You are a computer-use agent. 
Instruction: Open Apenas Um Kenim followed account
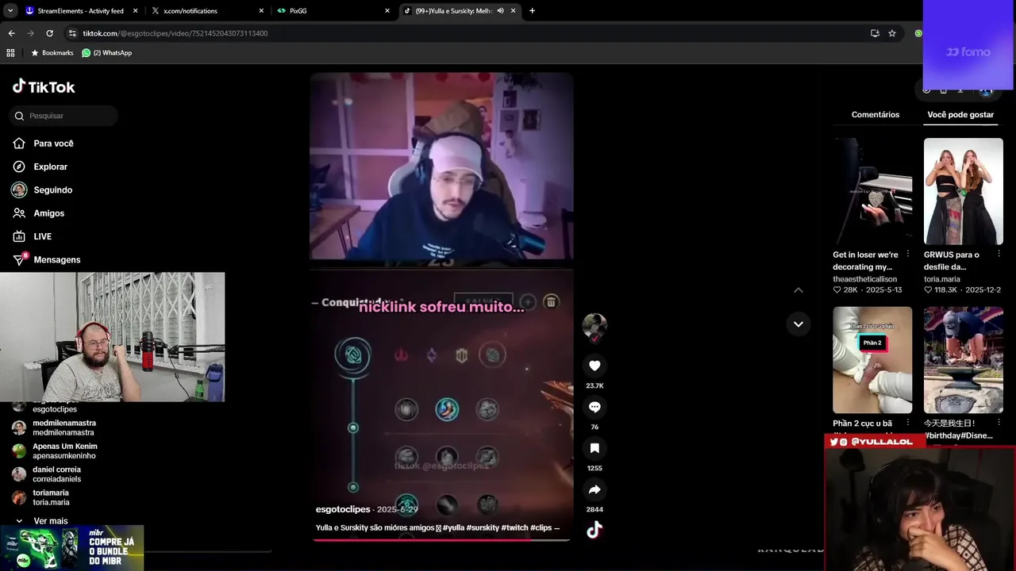tap(56, 450)
